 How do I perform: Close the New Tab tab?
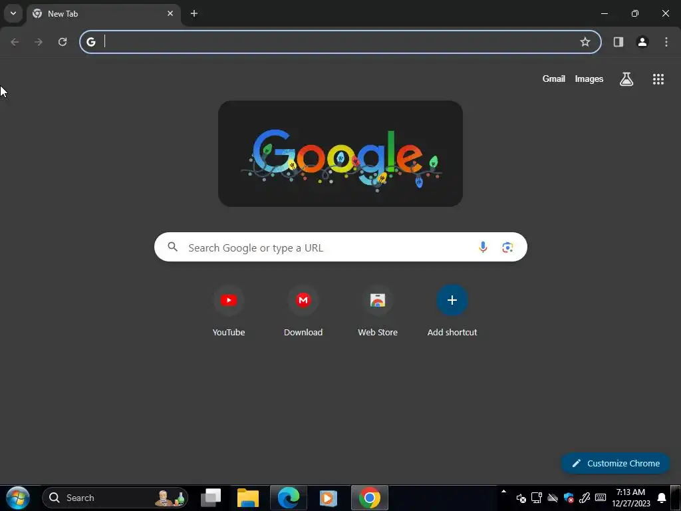170,13
